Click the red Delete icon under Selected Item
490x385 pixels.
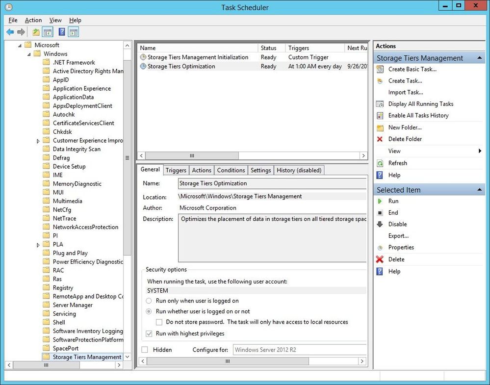tap(380, 259)
